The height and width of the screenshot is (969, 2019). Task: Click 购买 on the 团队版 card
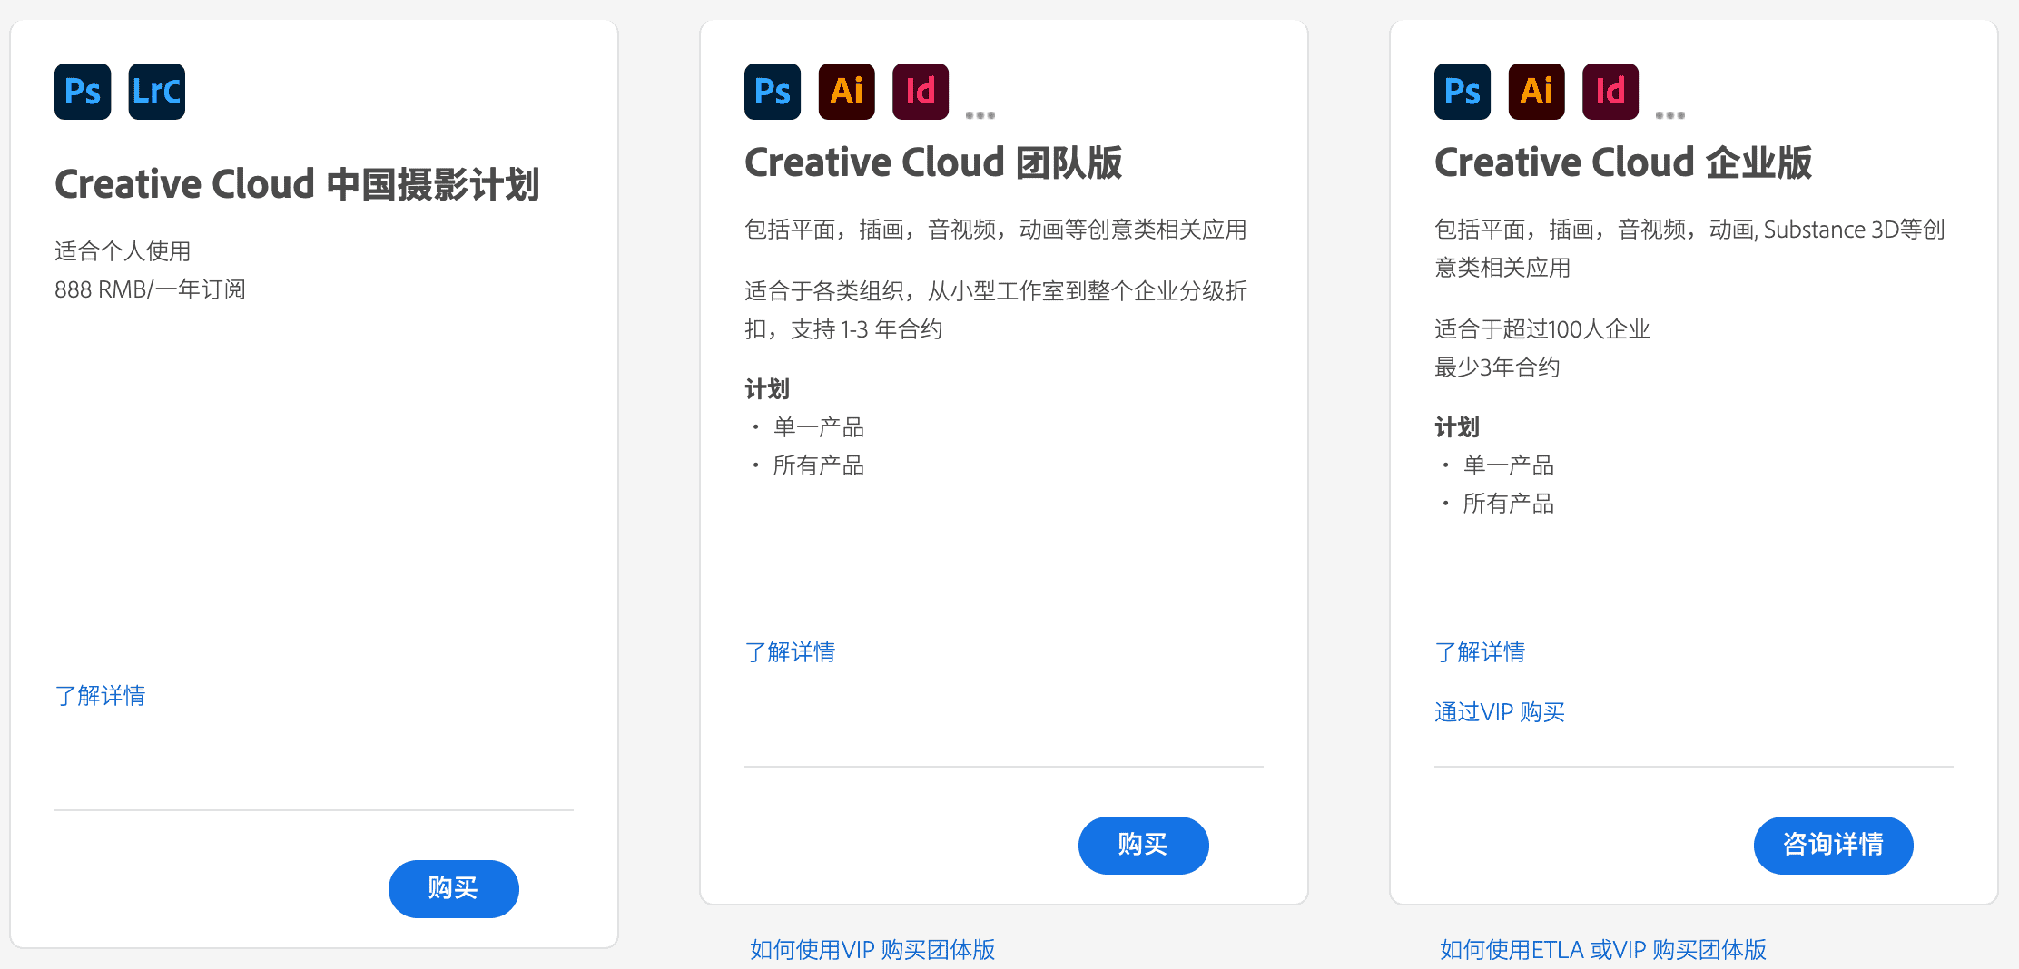[x=1143, y=845]
